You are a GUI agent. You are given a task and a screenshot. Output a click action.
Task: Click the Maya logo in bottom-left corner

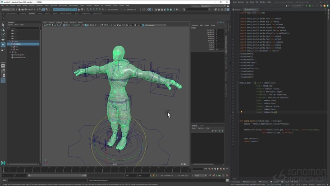(x=3, y=163)
